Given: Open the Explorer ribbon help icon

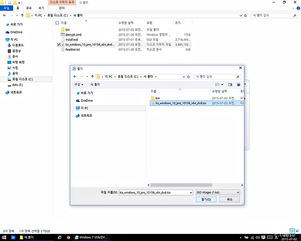Looking at the screenshot, I should click(x=298, y=8).
